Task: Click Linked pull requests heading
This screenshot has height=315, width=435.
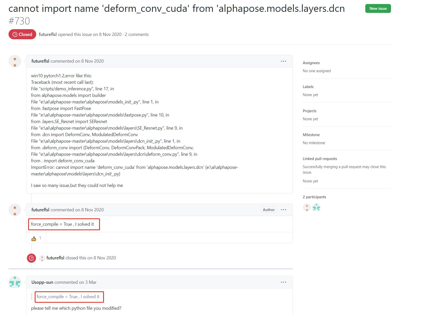Action: (320, 159)
